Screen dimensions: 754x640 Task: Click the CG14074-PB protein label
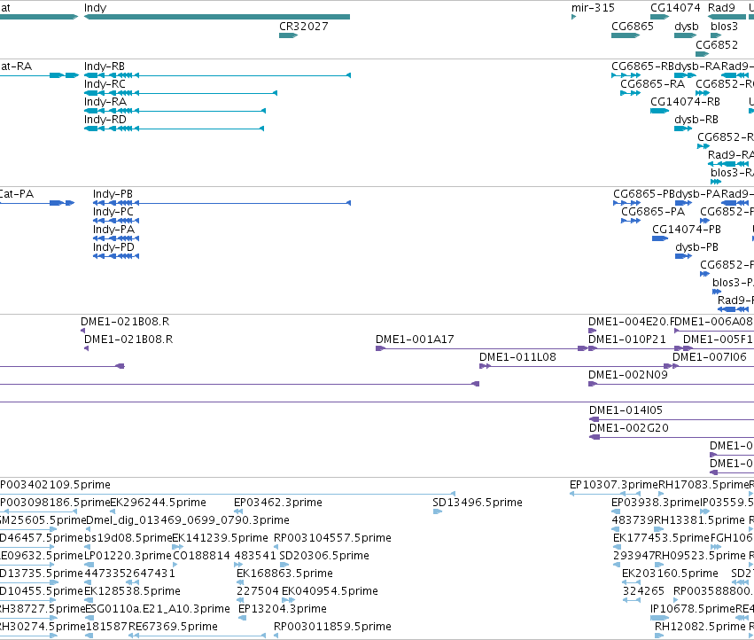click(687, 230)
